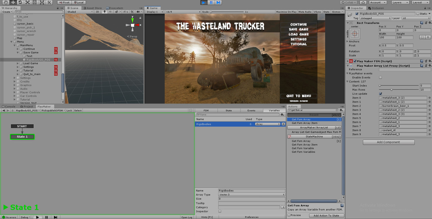Click the PlayMaker Preferences button
The height and width of the screenshot is (219, 432).
click(x=252, y=217)
